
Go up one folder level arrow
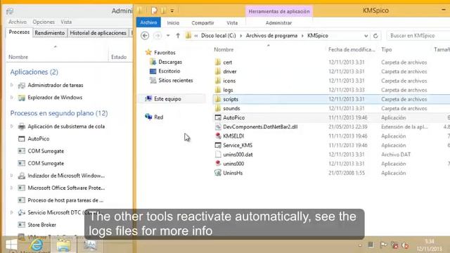click(178, 36)
